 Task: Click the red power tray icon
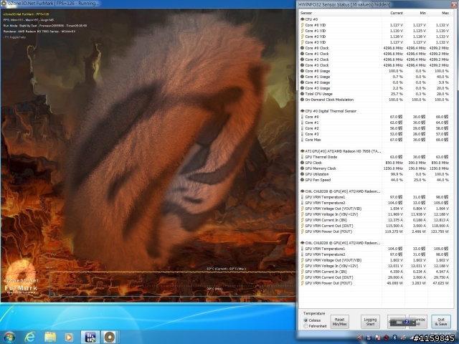click(386, 338)
